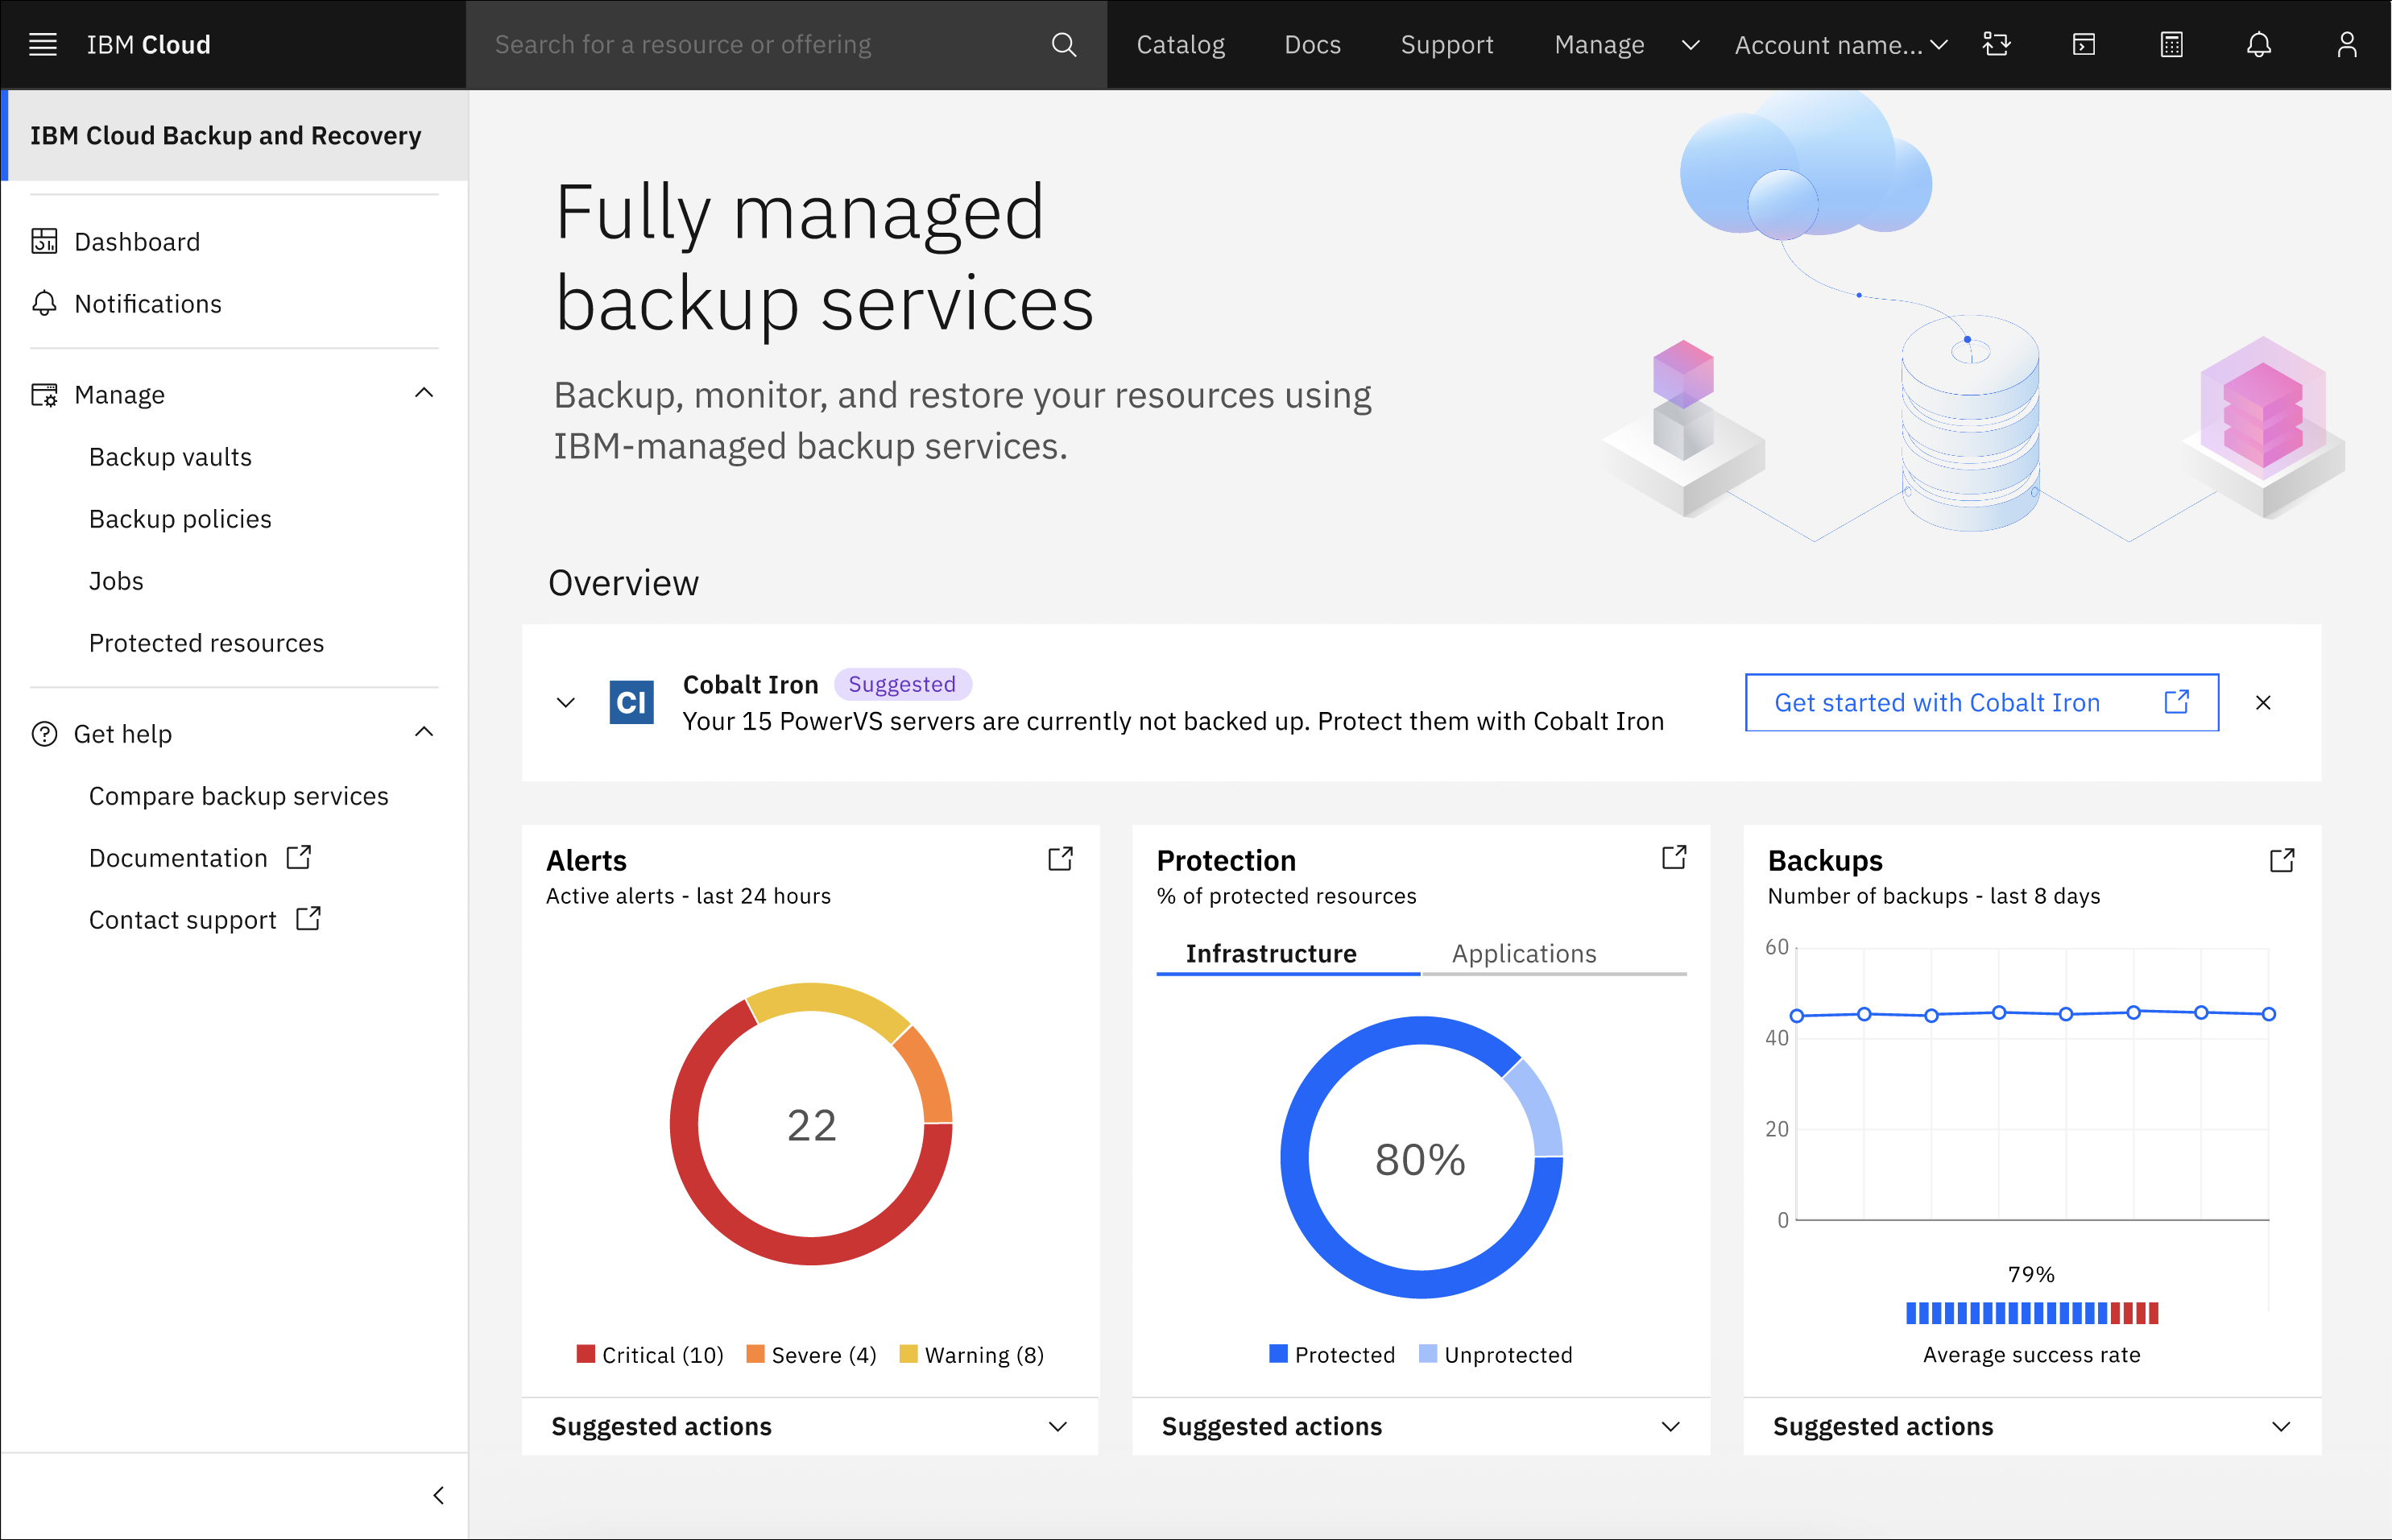
Task: Open the Catalog menu in the top bar
Action: (x=1180, y=44)
